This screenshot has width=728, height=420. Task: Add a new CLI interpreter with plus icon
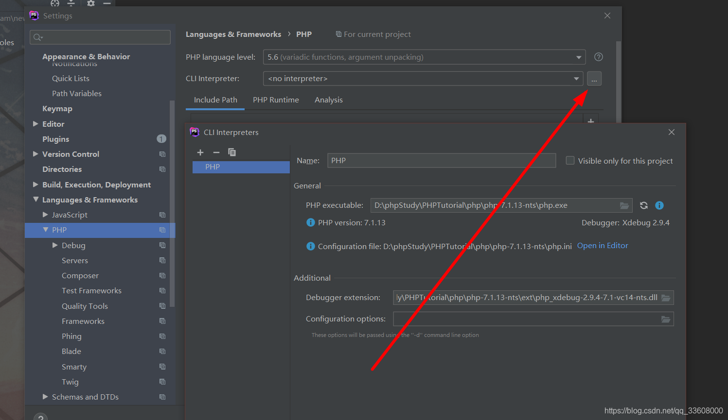(200, 152)
